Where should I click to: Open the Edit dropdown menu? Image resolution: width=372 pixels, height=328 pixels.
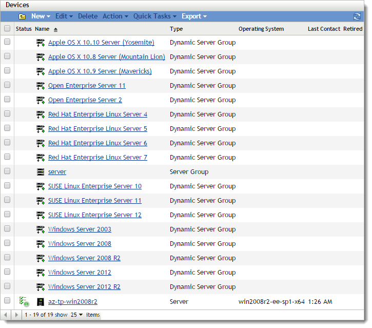tap(64, 16)
